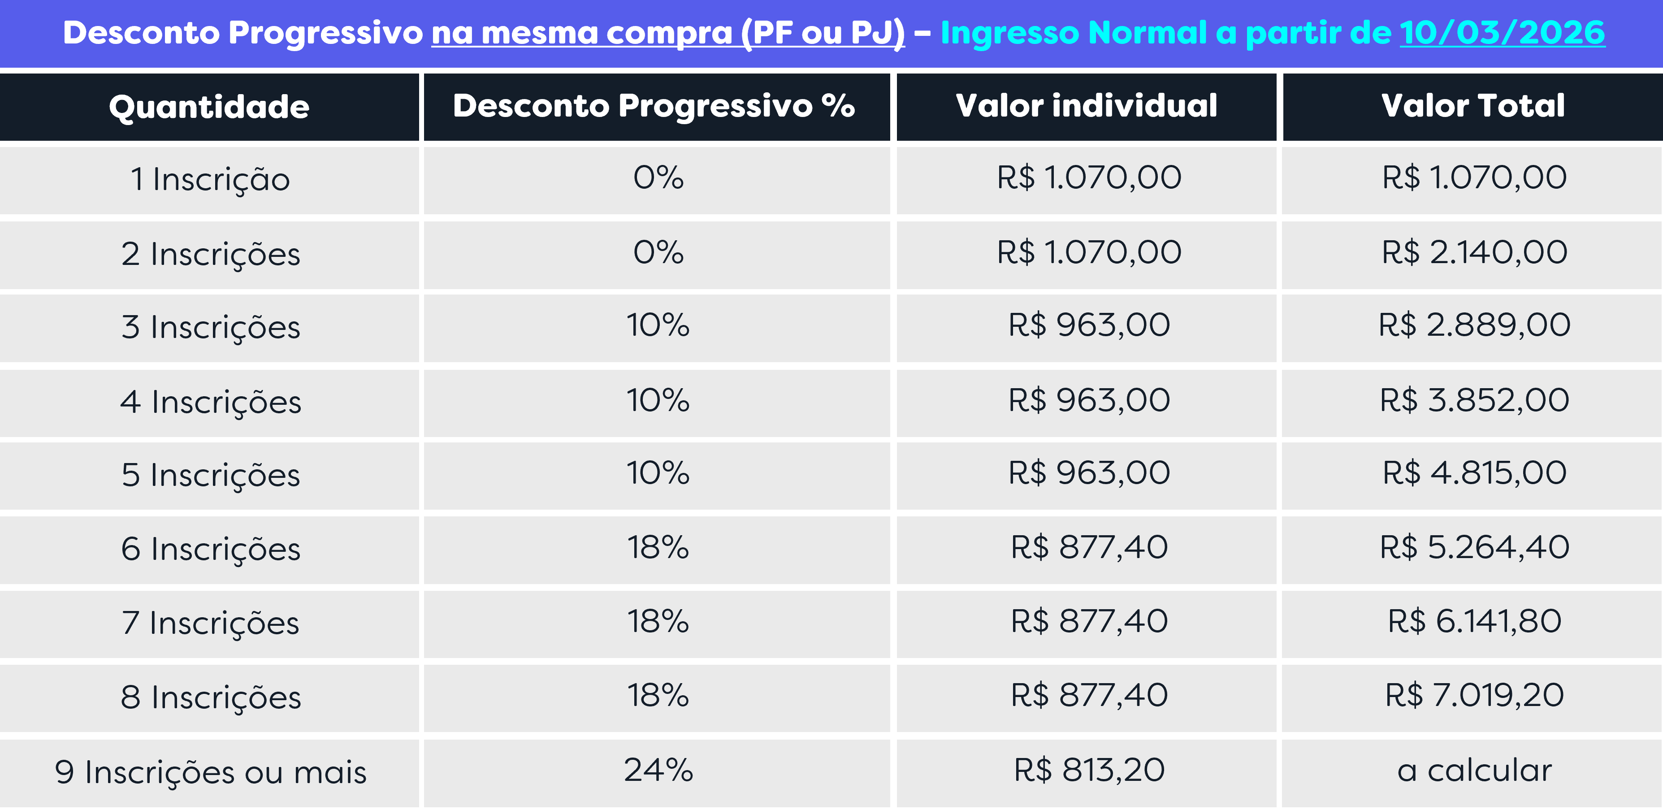The image size is (1663, 810).
Task: Click the "1 Inscrição" cell
Action: click(210, 179)
